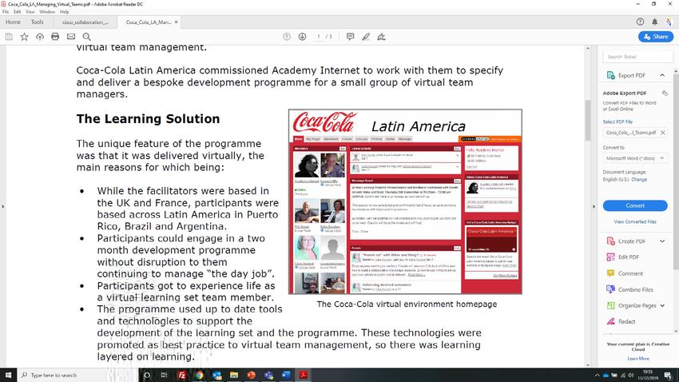Click the copy icon beside Adobe Export PDF
Image resolution: width=679 pixels, height=382 pixels.
click(665, 94)
